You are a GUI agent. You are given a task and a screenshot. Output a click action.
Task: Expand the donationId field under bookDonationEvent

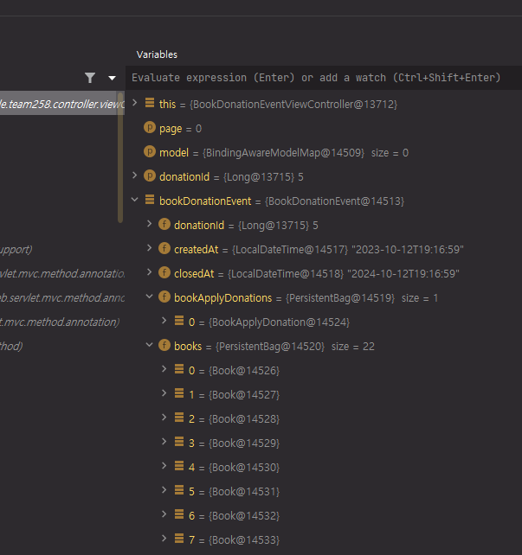(149, 224)
